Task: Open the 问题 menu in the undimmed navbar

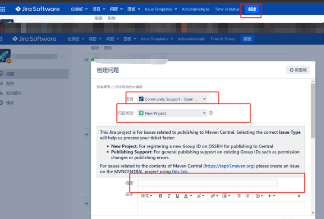Action: 116,9
